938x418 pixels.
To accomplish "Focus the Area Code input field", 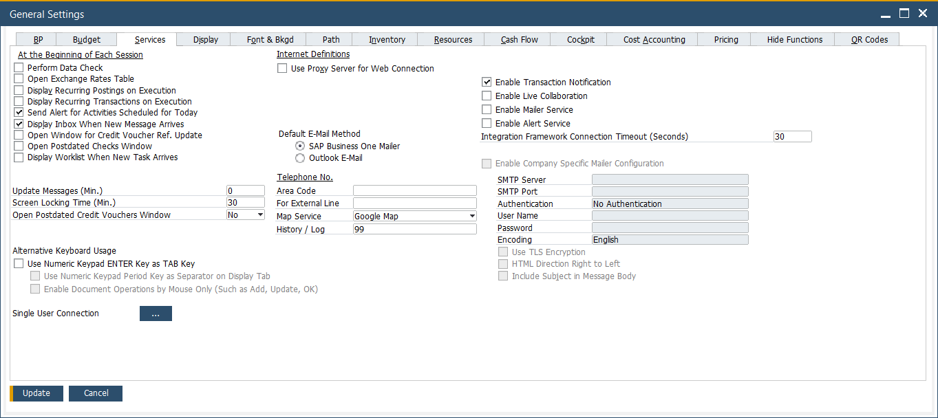I will point(414,190).
